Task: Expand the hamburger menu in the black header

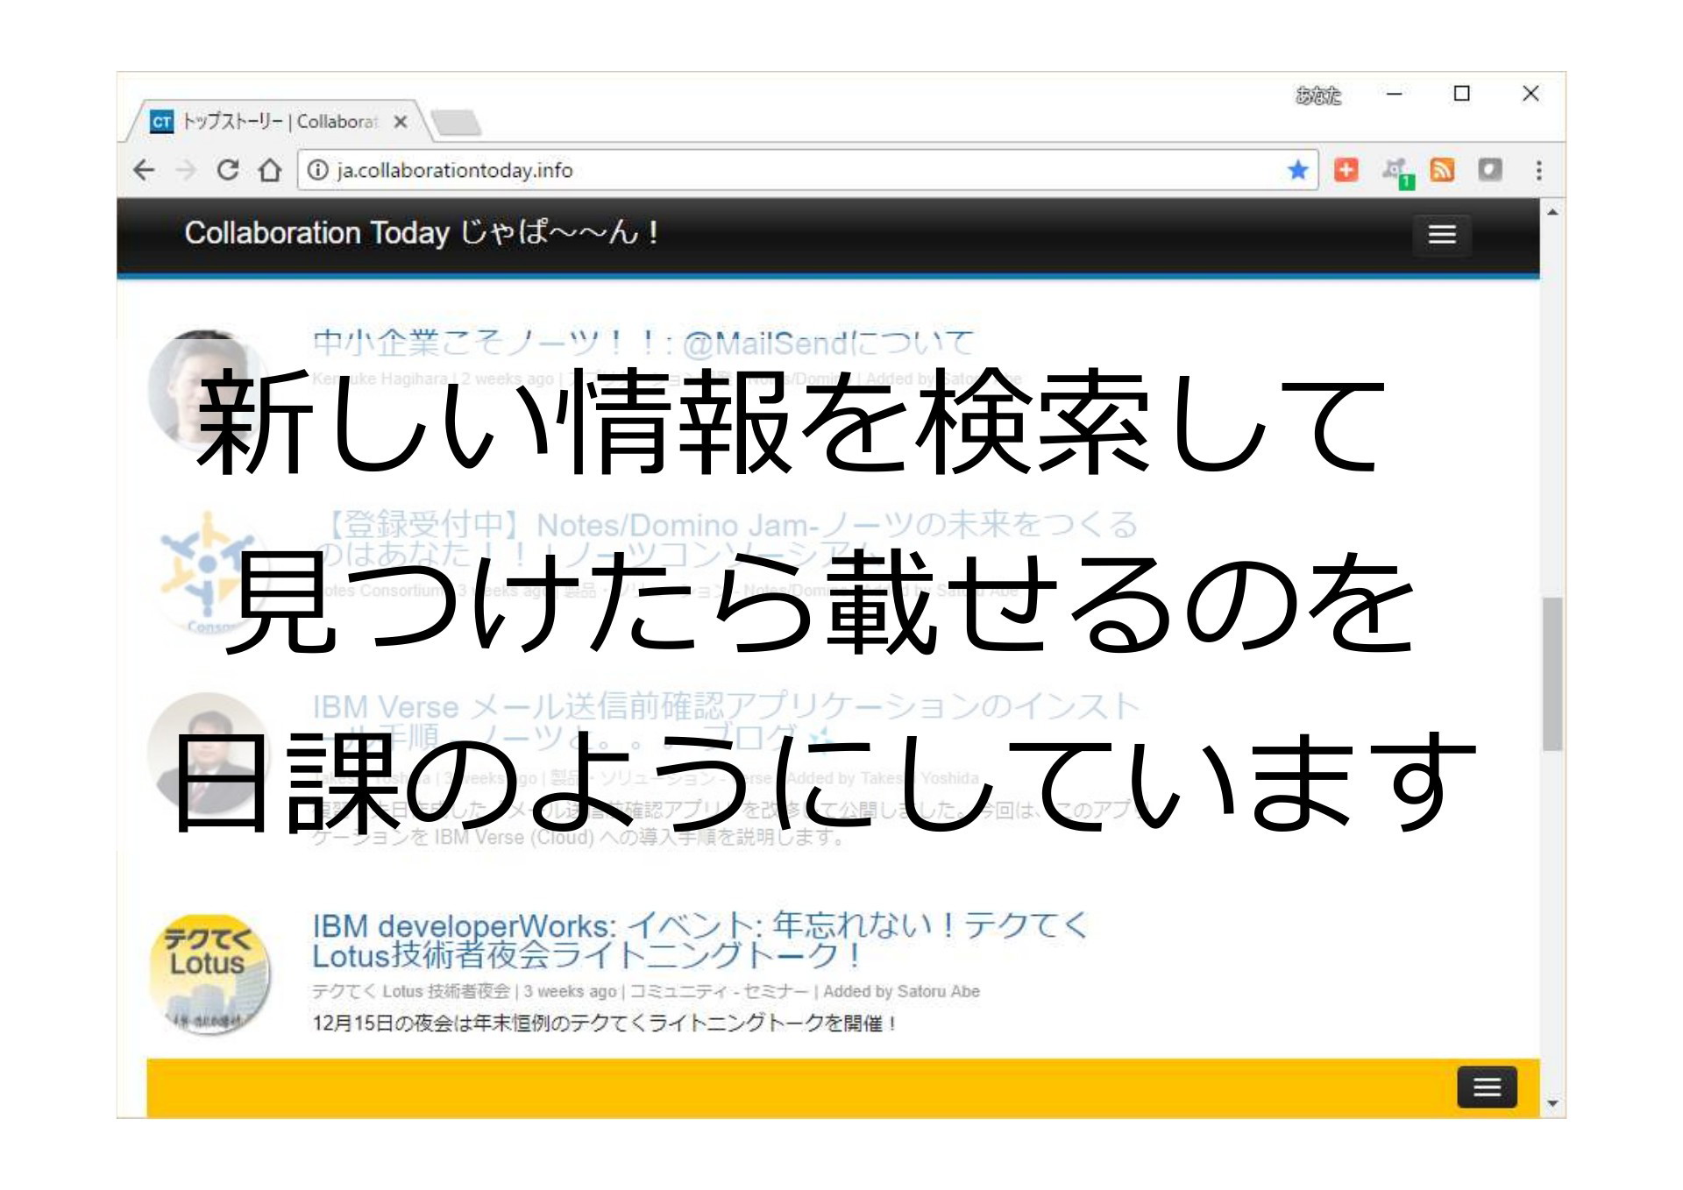Action: [x=1442, y=234]
